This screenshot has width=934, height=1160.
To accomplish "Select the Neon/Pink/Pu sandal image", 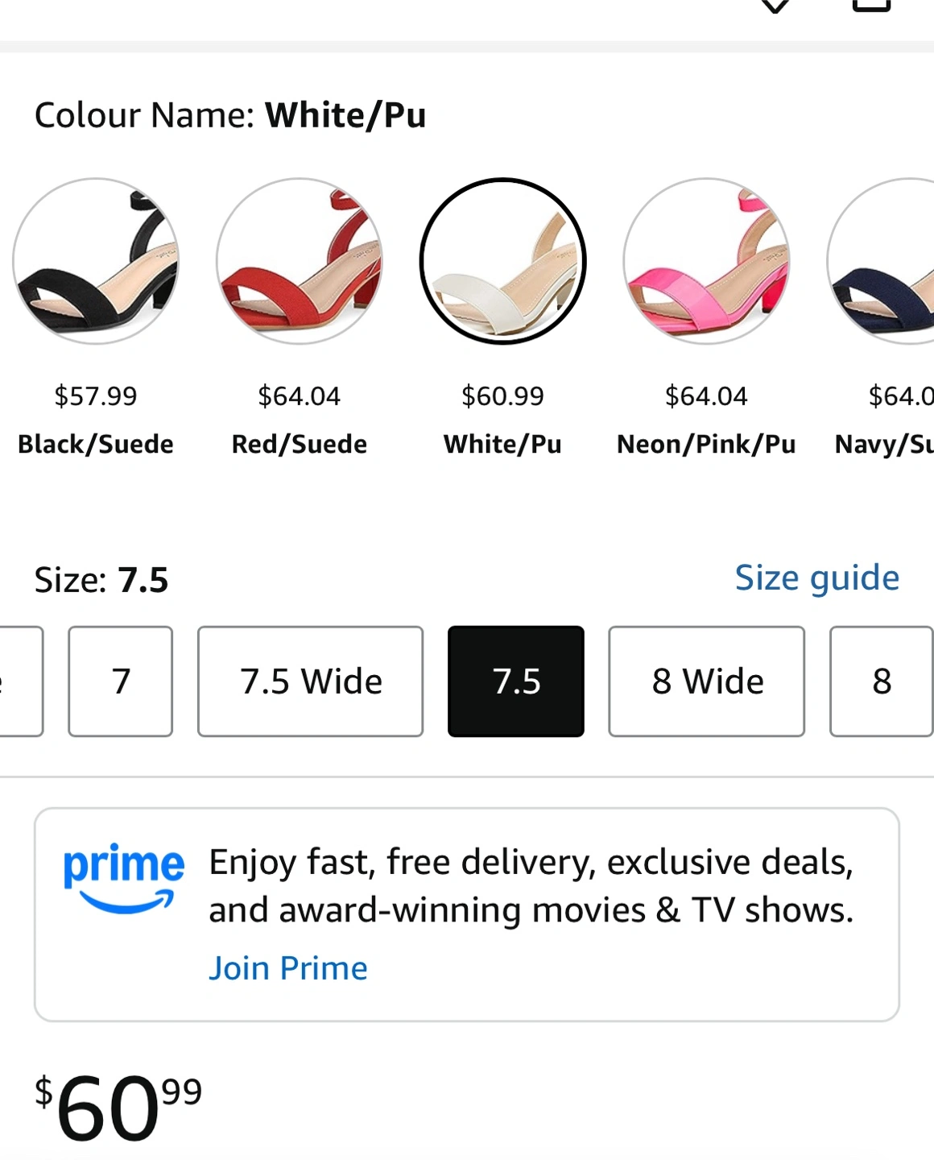I will (706, 261).
